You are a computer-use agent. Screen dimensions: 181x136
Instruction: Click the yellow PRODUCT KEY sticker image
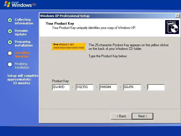pos(69,46)
